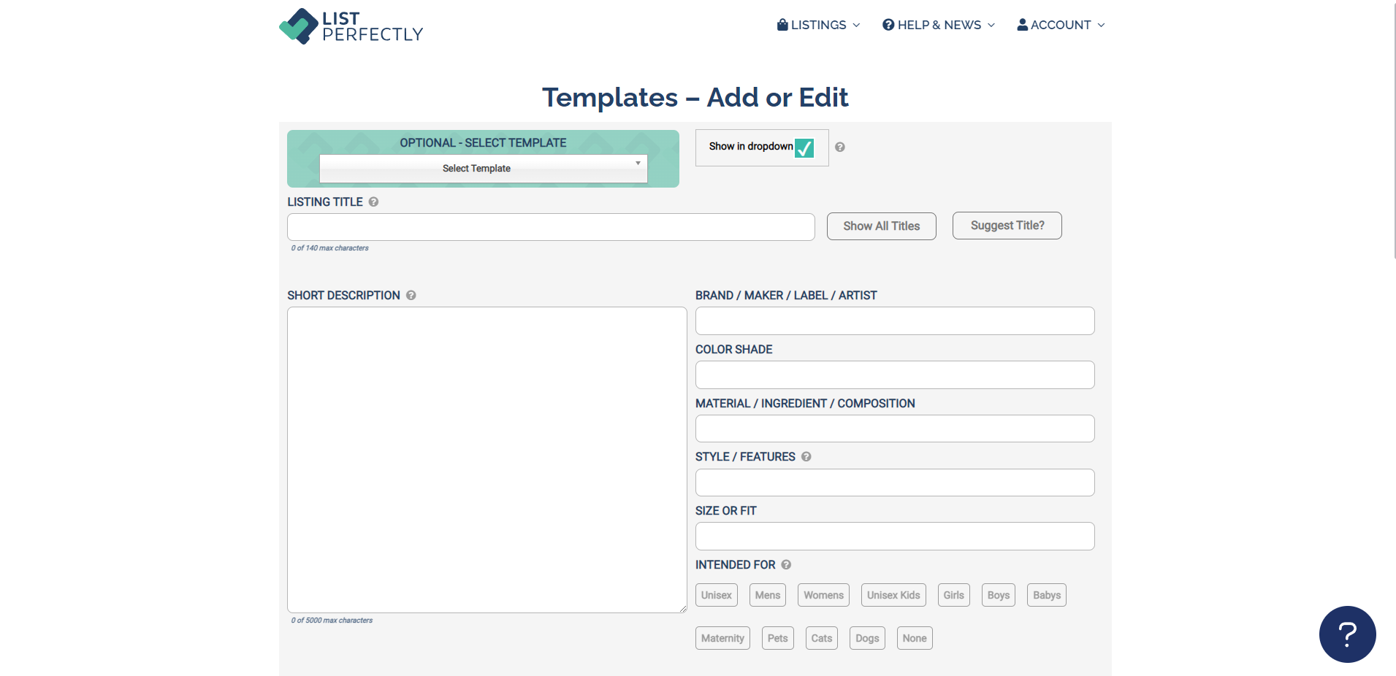Screen dimensions: 1396x676
Task: Open the Select Template dropdown
Action: coord(483,168)
